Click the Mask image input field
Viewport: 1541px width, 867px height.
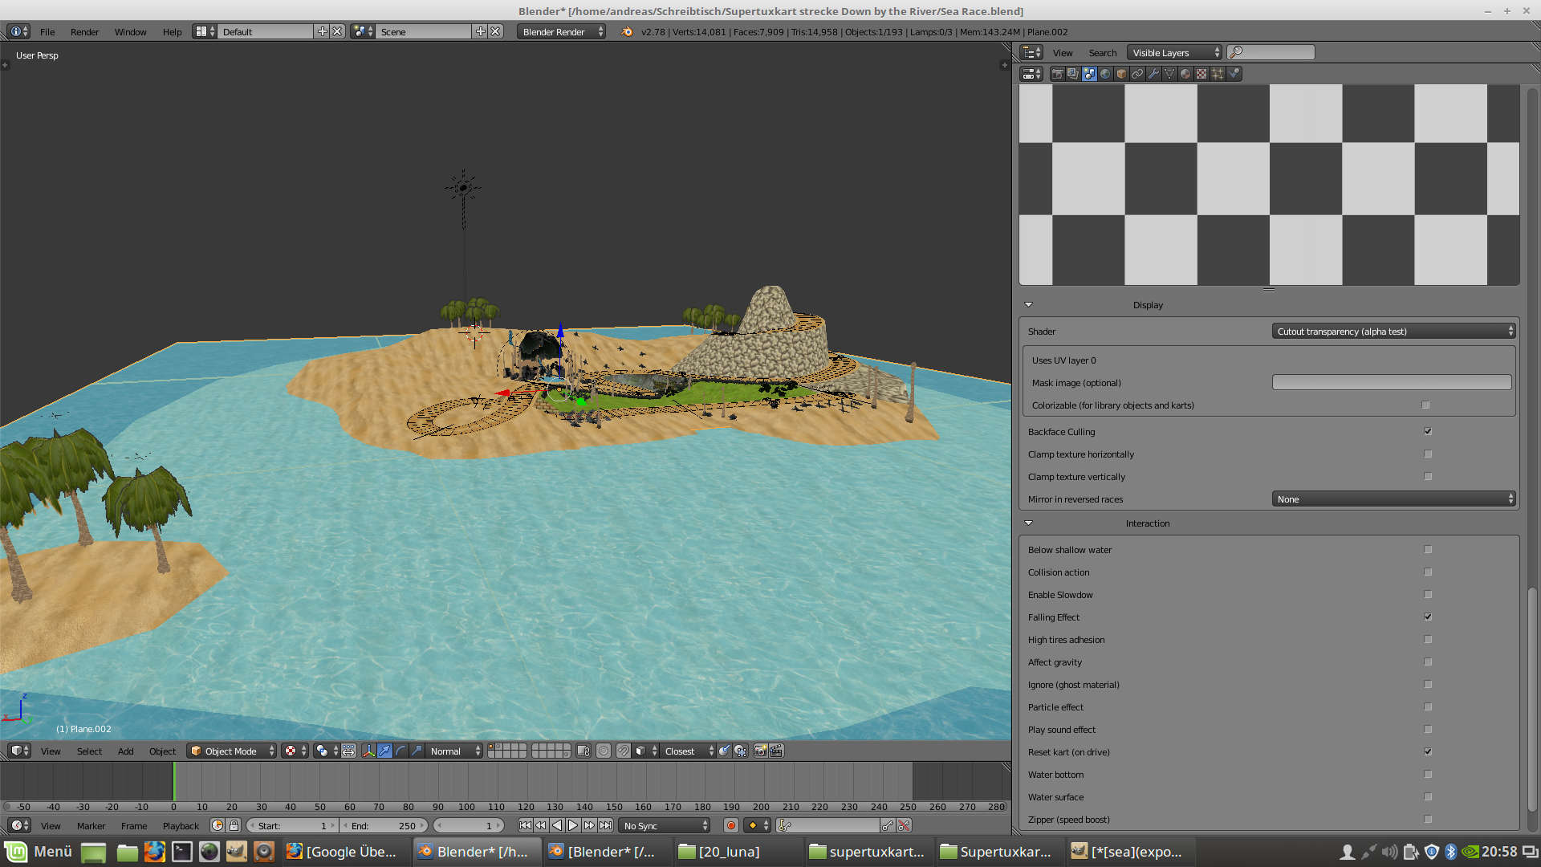click(x=1391, y=382)
